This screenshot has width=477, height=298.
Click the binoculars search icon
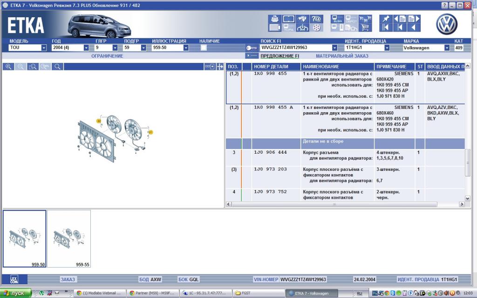pos(302,19)
